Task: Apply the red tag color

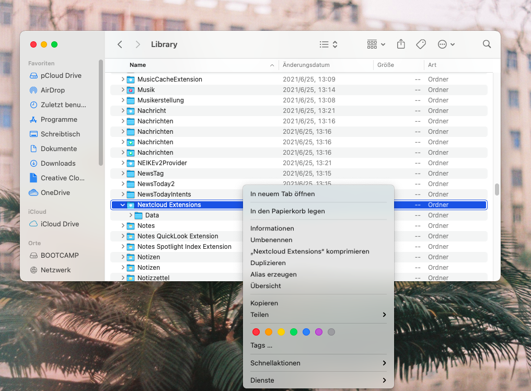Action: (256, 332)
